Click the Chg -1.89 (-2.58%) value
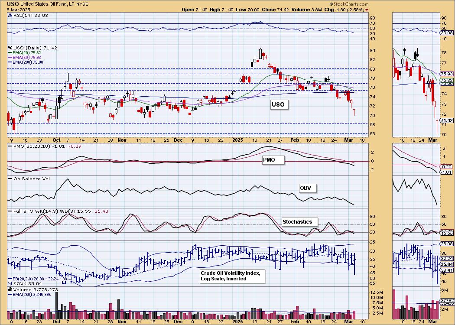The height and width of the screenshot is (325, 455). [x=344, y=10]
